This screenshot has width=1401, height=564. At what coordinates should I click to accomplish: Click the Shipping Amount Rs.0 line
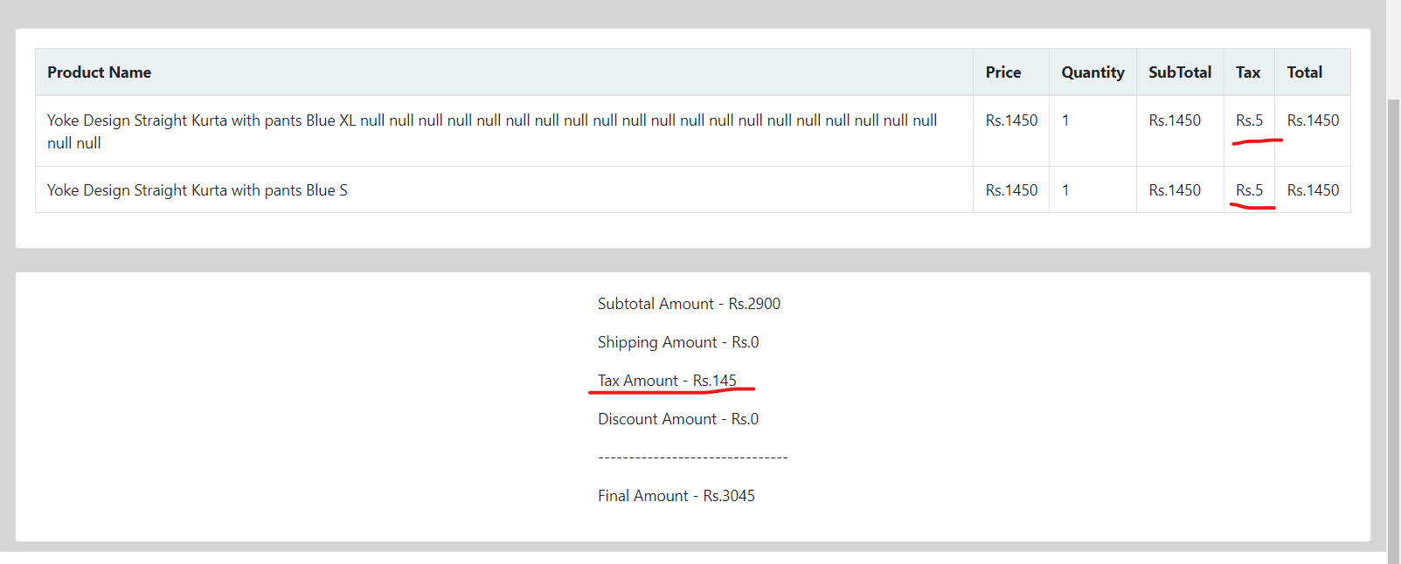[x=678, y=342]
